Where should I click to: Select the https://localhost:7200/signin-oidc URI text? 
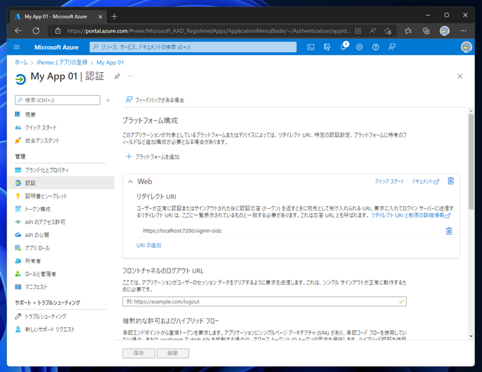pos(182,231)
